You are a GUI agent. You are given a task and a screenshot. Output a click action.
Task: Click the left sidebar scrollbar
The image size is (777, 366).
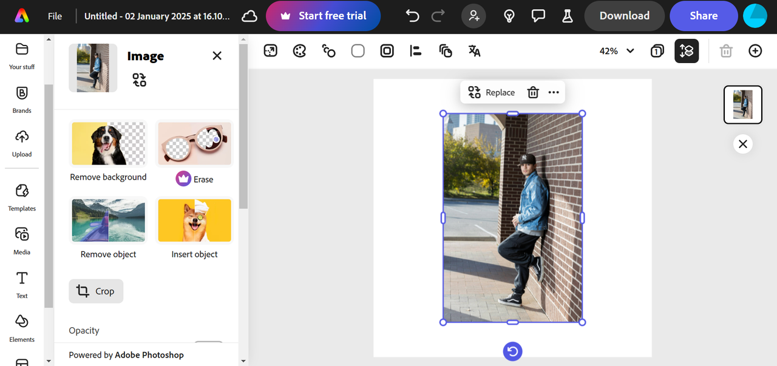tap(49, 195)
